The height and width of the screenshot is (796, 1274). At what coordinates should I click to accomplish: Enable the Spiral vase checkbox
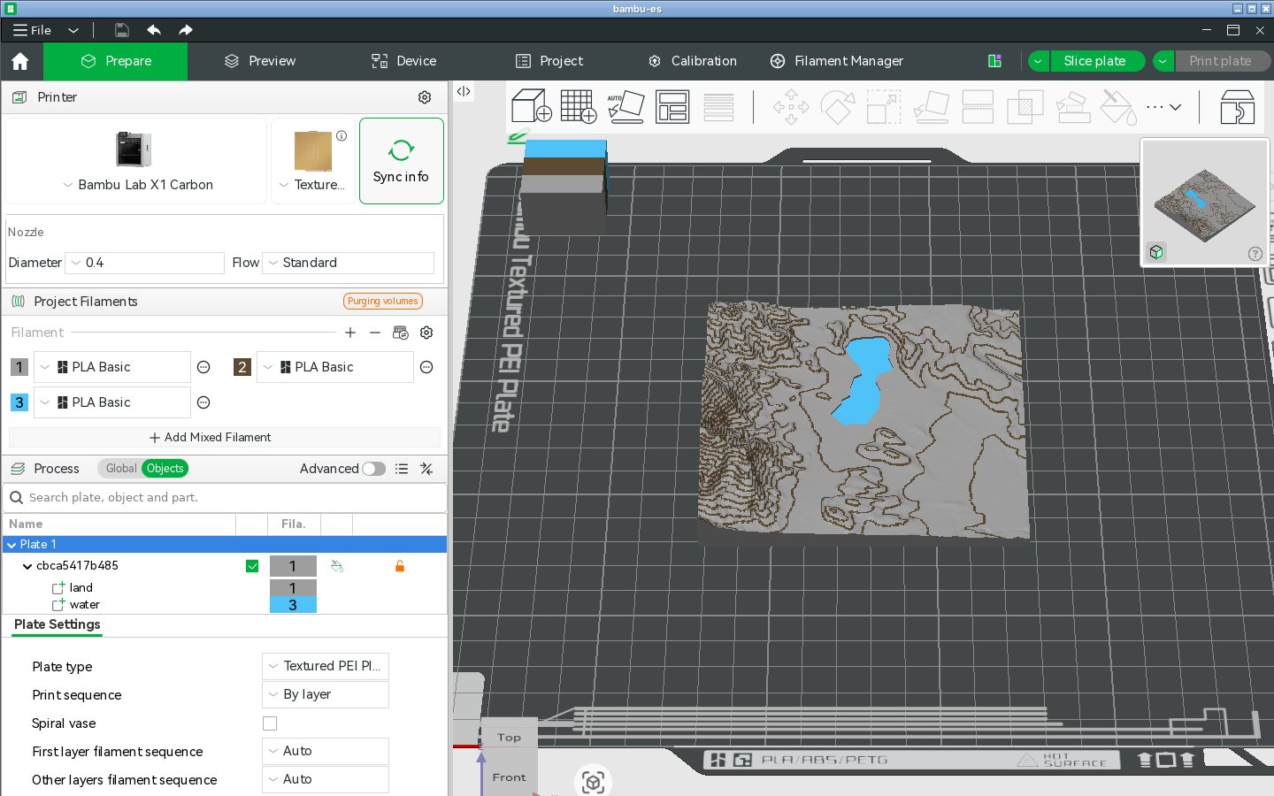[x=270, y=723]
